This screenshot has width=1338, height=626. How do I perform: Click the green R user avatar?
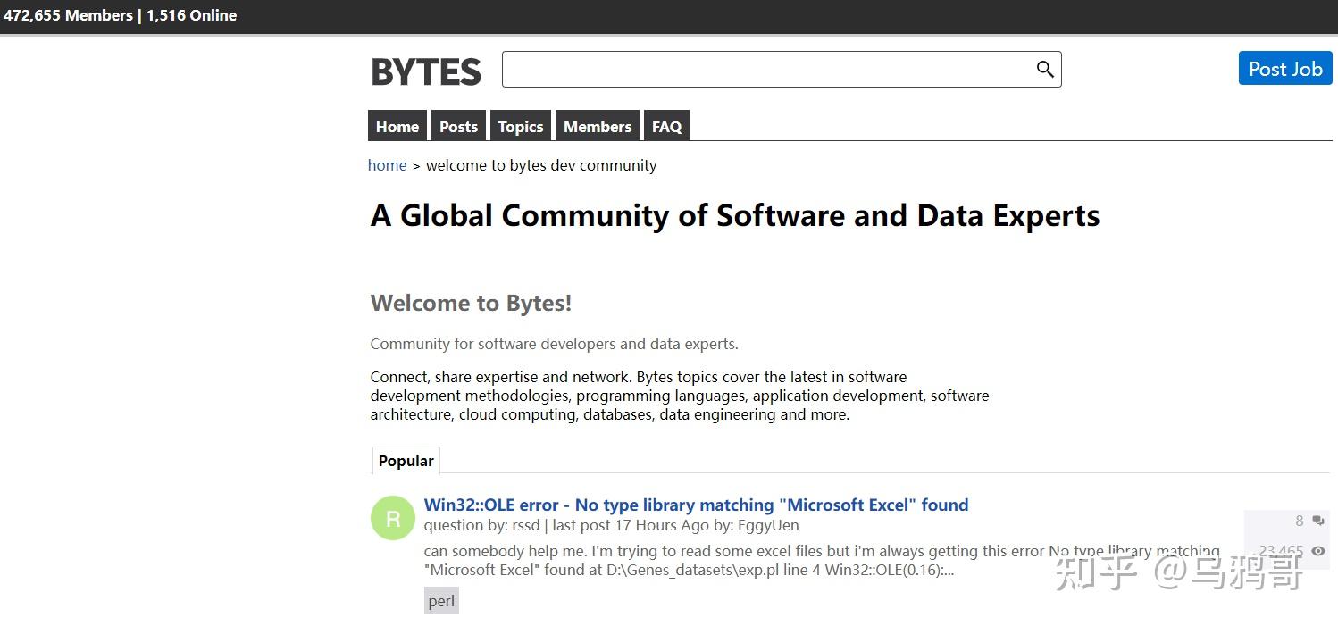pos(393,518)
